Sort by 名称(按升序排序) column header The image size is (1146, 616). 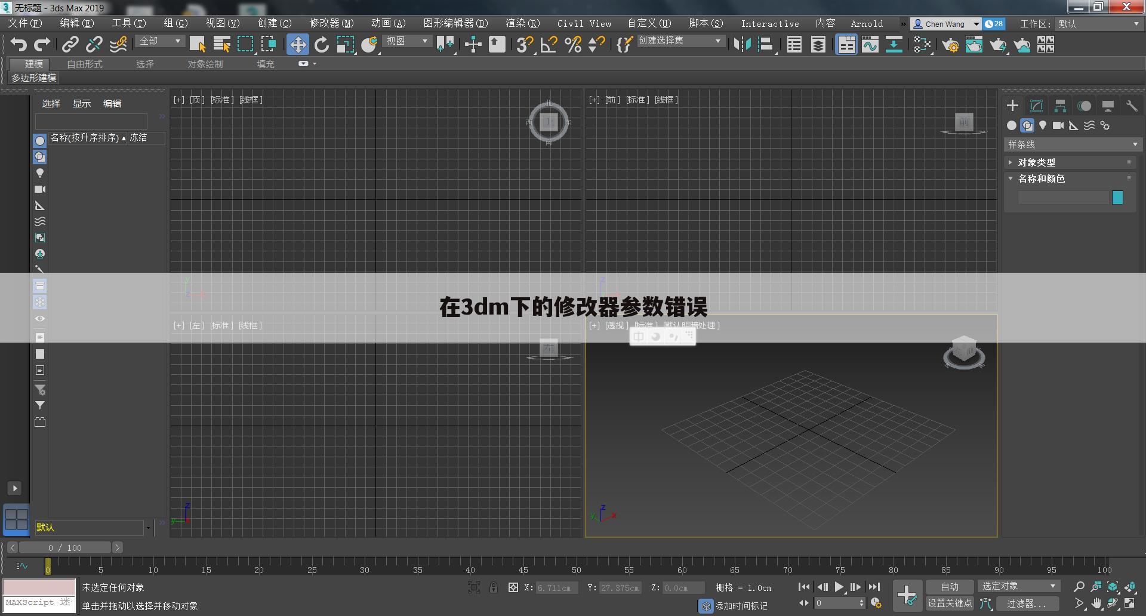(88, 137)
